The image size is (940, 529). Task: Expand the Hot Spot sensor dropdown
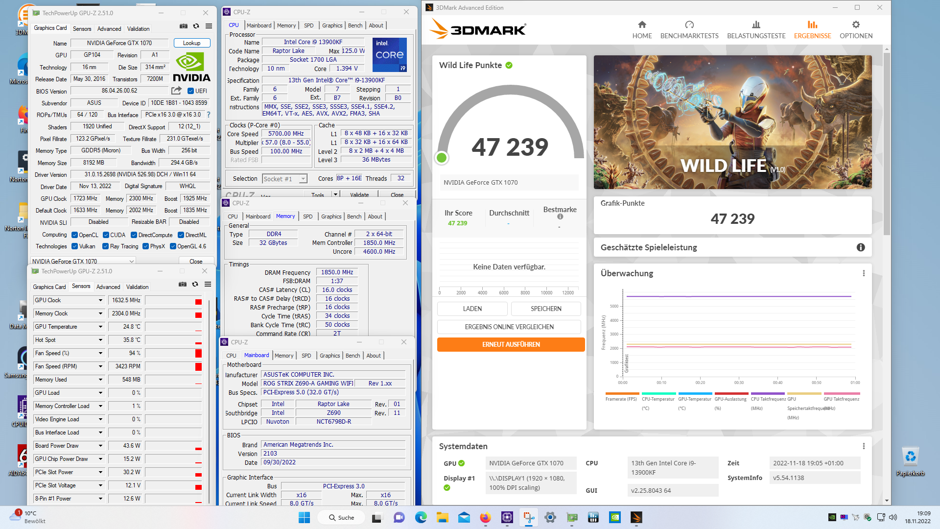[100, 340]
